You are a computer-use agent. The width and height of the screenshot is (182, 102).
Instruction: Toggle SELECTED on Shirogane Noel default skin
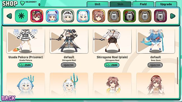(68, 65)
